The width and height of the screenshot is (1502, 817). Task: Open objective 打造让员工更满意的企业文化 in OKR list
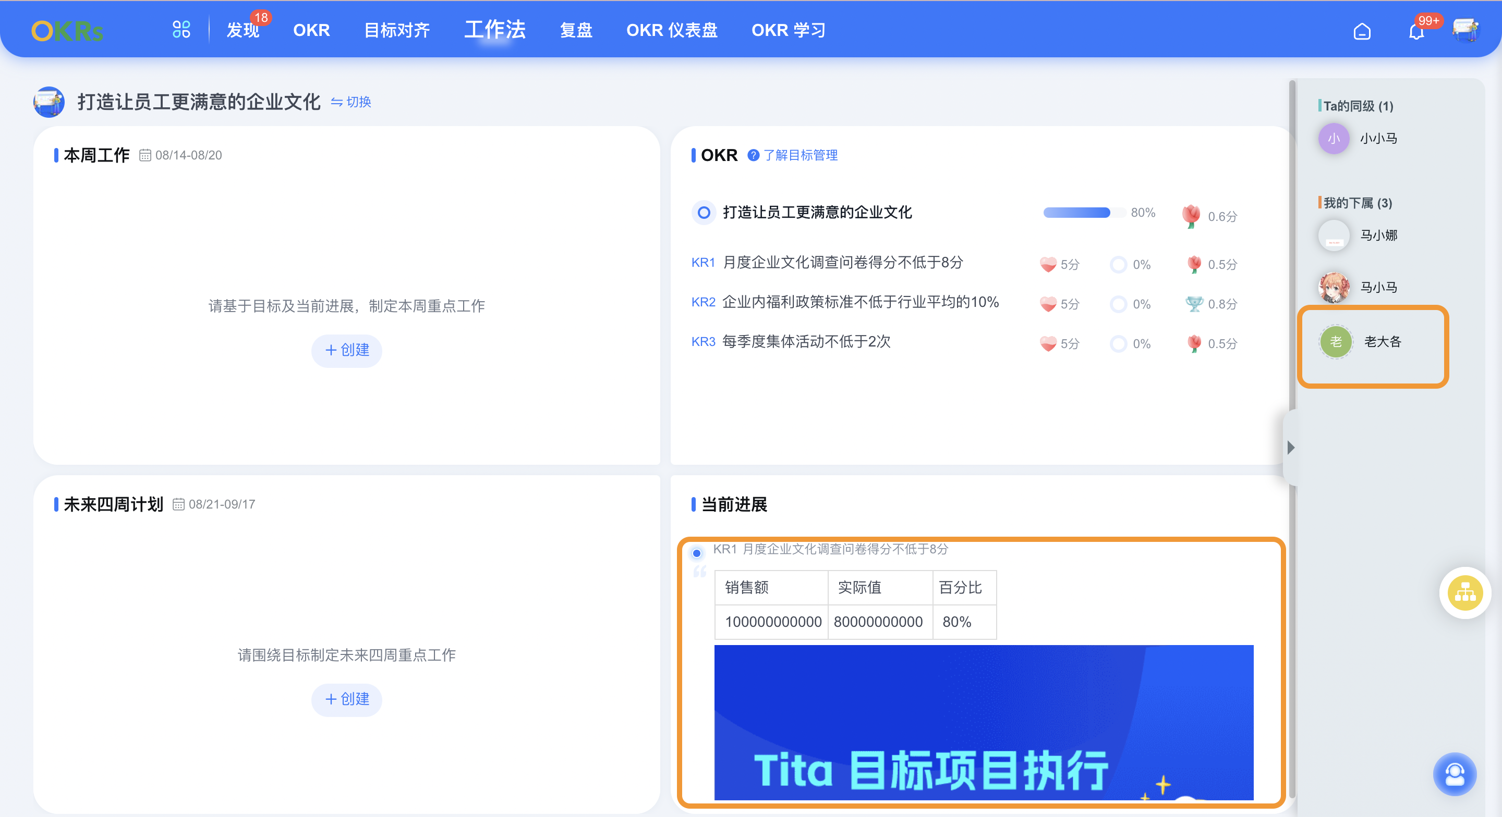pos(817,212)
